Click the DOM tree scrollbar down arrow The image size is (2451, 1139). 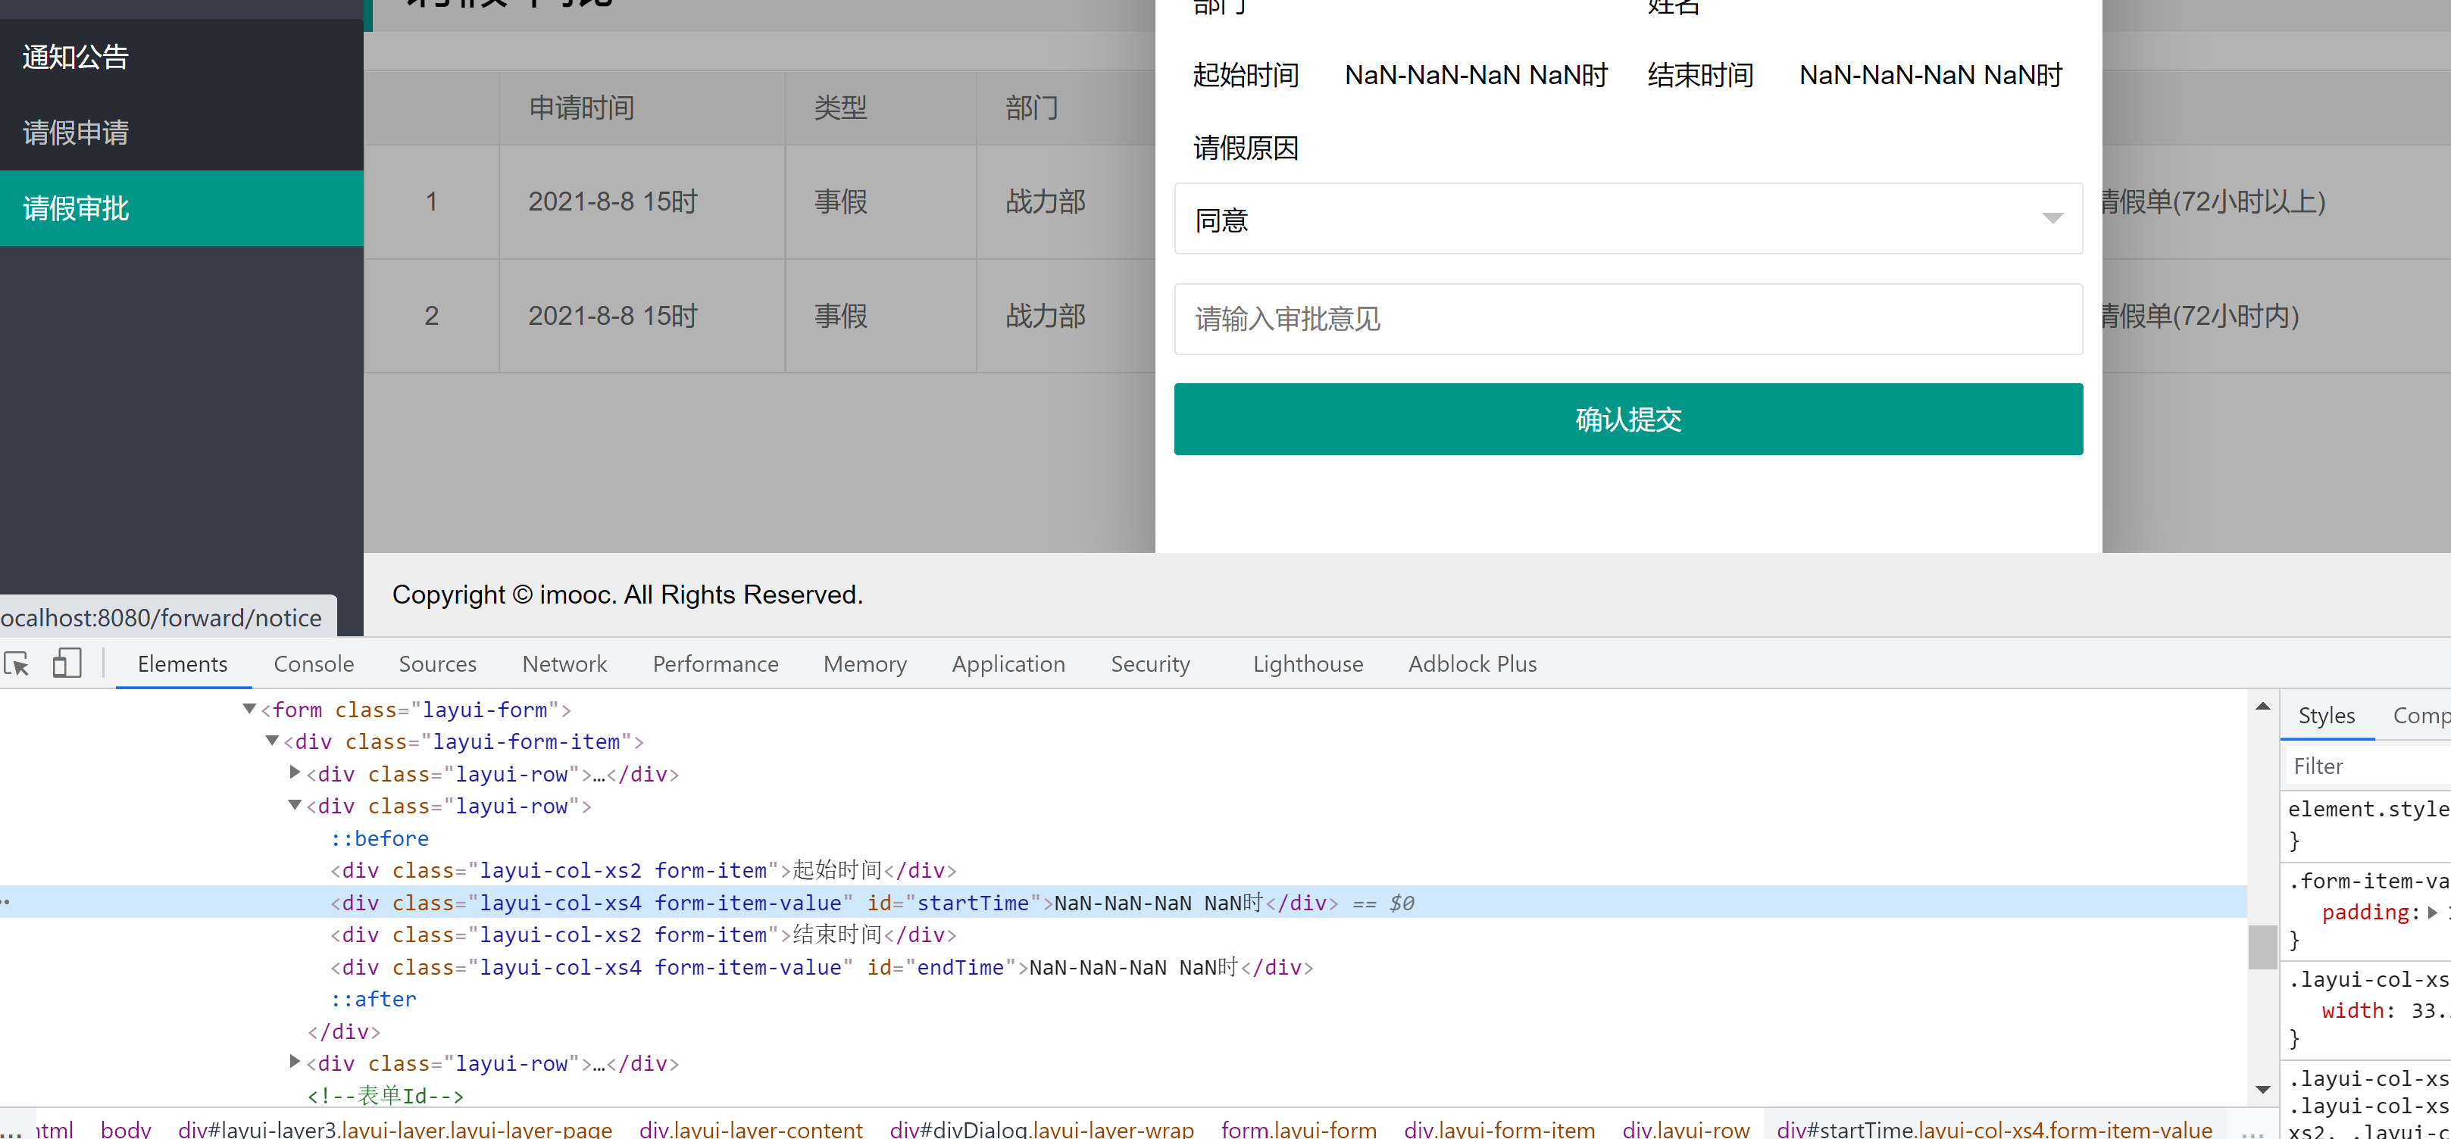pos(2264,1090)
